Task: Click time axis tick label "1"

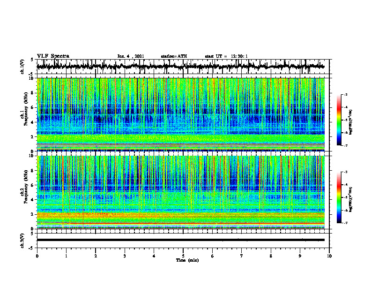Action: point(66,256)
